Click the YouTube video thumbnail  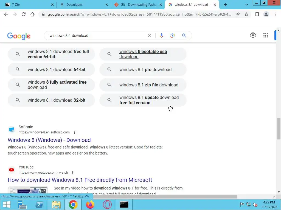click(28, 190)
